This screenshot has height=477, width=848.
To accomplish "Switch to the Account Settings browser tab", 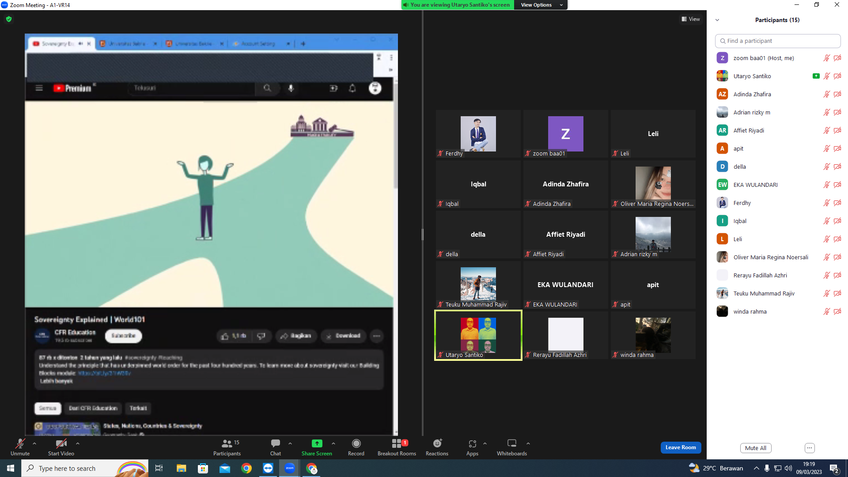I will 261,44.
